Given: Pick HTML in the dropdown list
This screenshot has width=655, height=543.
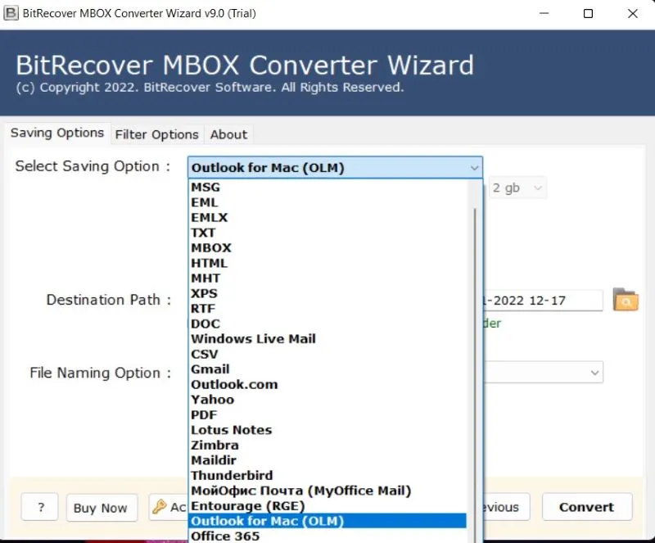Looking at the screenshot, I should coord(328,263).
